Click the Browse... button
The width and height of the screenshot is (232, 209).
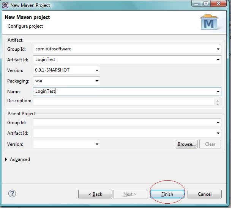click(x=186, y=144)
